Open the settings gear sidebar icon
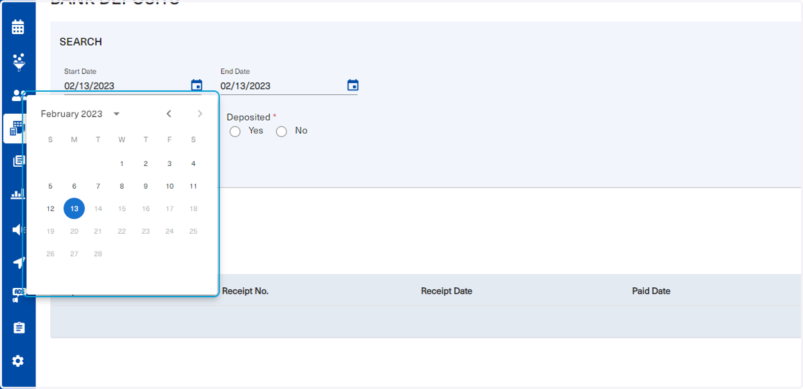803x389 pixels. [x=18, y=361]
